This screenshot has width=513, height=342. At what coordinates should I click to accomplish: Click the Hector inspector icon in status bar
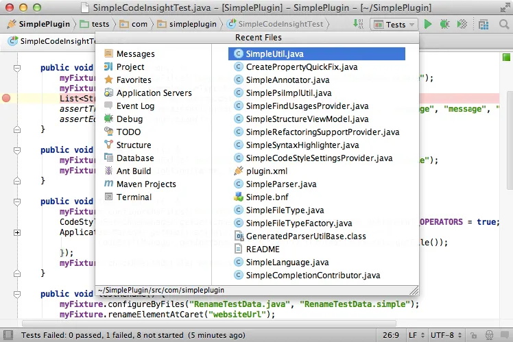tap(489, 335)
